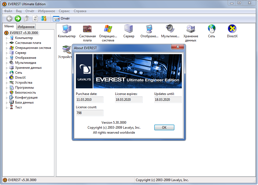Select Операционная система in the tree
The image size is (258, 185).
(x=33, y=48)
